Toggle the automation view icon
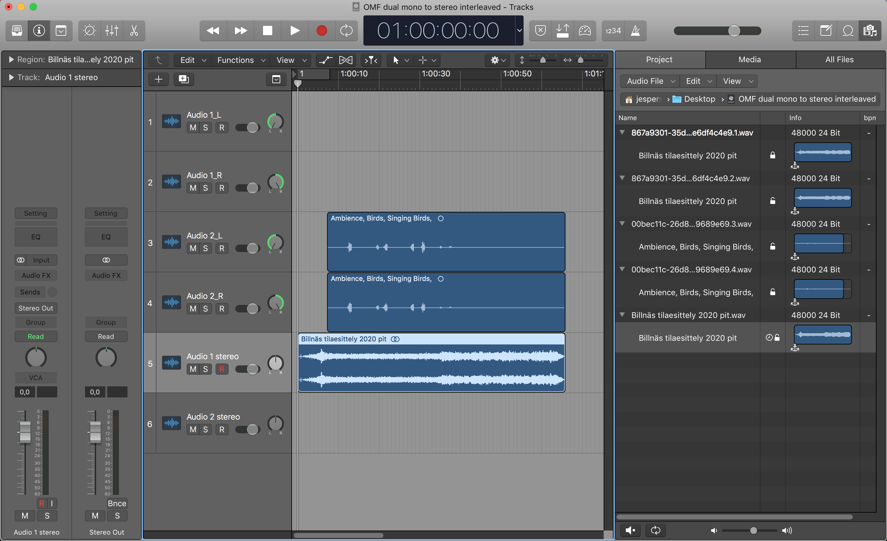Image resolution: width=887 pixels, height=541 pixels. click(326, 60)
